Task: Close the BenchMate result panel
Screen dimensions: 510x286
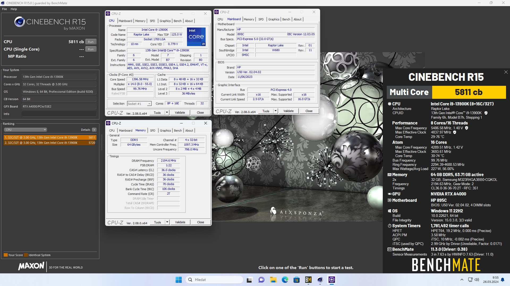Action: click(506, 72)
